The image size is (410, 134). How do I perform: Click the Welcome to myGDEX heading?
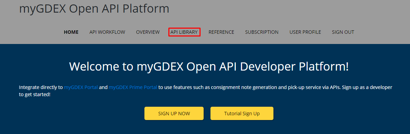click(x=209, y=66)
